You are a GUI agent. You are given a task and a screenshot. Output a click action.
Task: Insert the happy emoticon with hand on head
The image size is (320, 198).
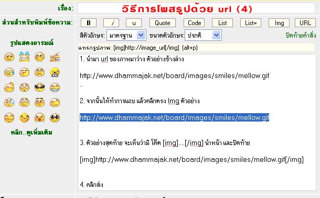pyautogui.click(x=9, y=87)
